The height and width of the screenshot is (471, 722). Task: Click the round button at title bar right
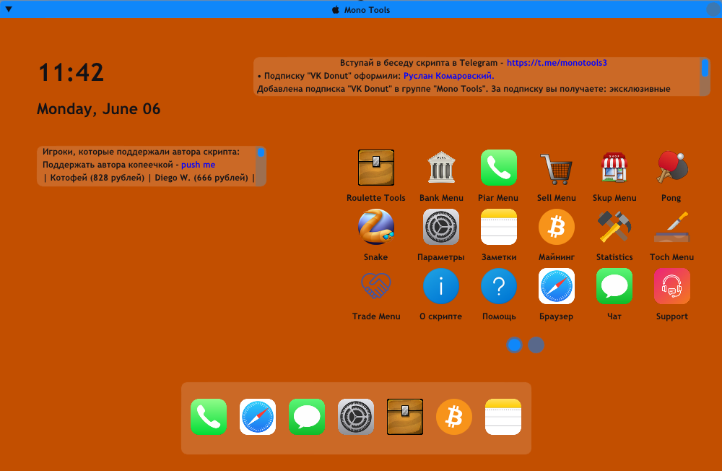713,9
